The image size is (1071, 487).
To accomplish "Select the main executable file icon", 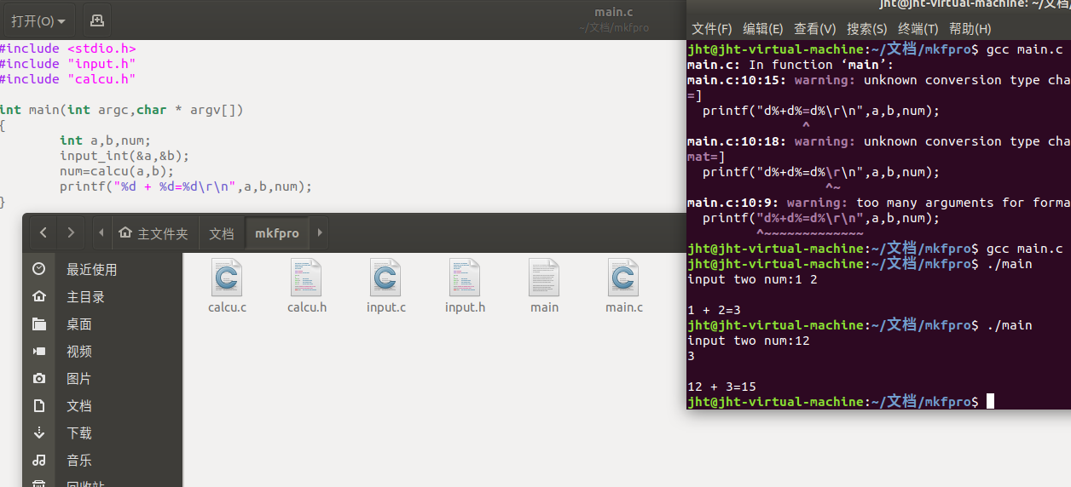I will pos(544,278).
